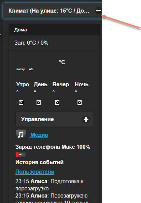The height and width of the screenshot is (203, 141).
Task: Click the Подготовка к перезагрузке log entry
Action: pyautogui.click(x=50, y=185)
